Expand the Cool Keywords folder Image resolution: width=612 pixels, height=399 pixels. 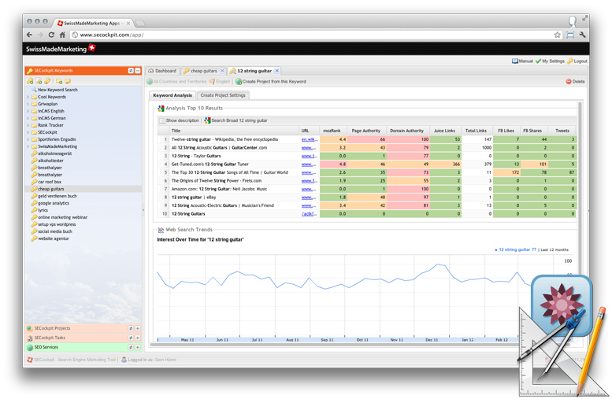coord(28,97)
